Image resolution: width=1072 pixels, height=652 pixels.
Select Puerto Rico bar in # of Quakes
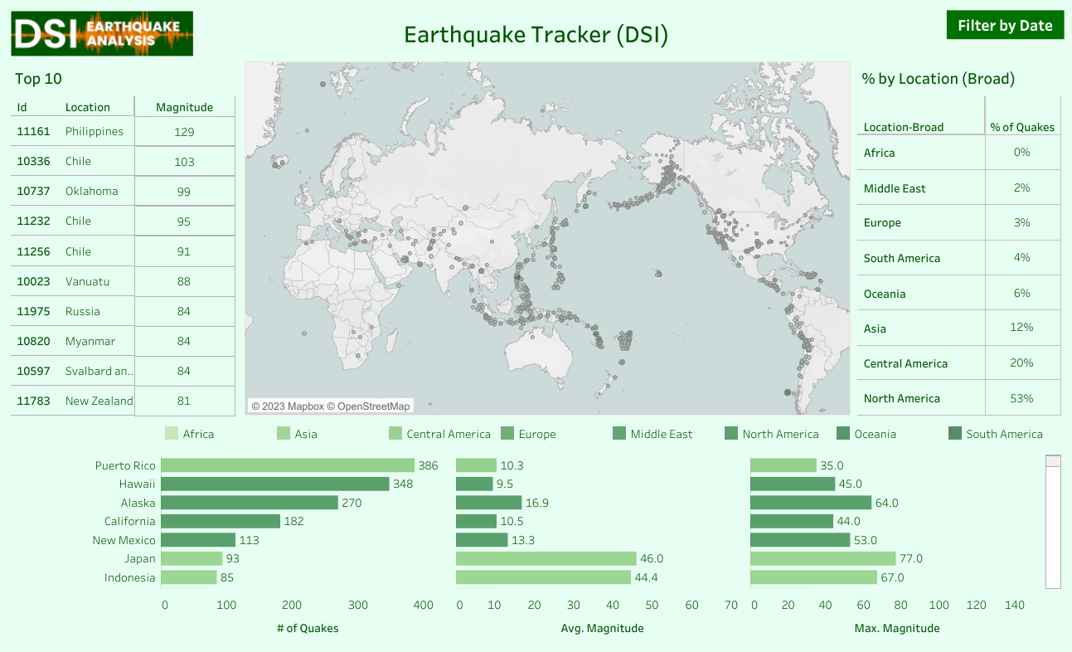point(287,465)
